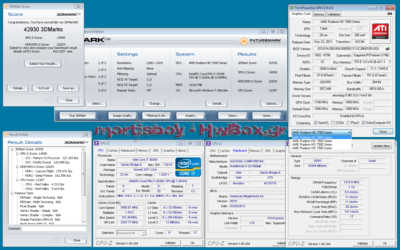
Task: Click Close button in GPU-Z window
Action: click(x=383, y=132)
